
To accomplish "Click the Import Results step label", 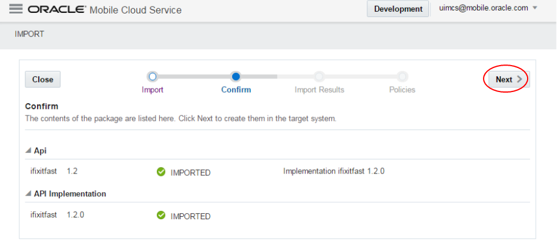I will (319, 90).
